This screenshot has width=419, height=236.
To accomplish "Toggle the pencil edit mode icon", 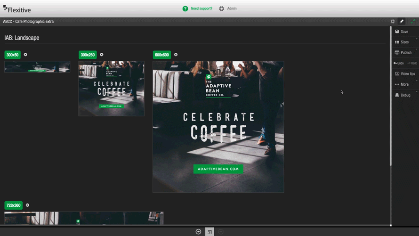I will pyautogui.click(x=402, y=21).
